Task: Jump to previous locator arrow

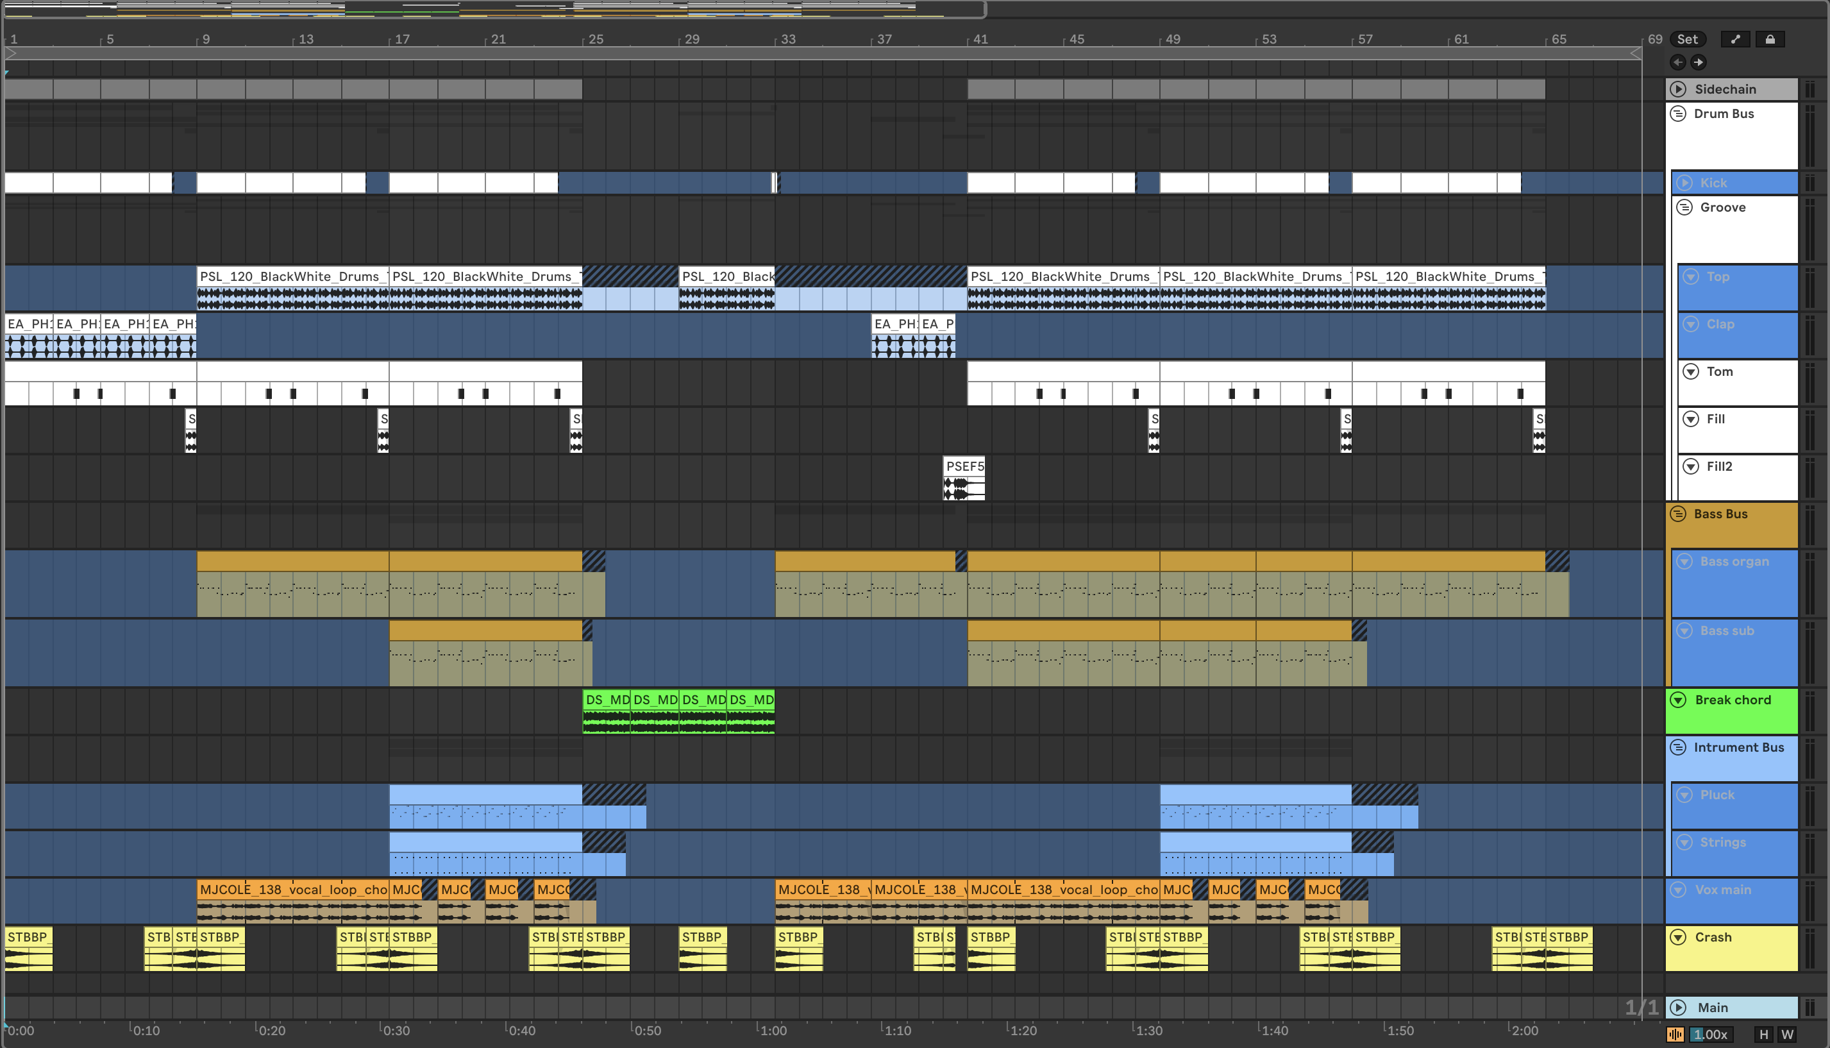Action: pyautogui.click(x=1677, y=62)
